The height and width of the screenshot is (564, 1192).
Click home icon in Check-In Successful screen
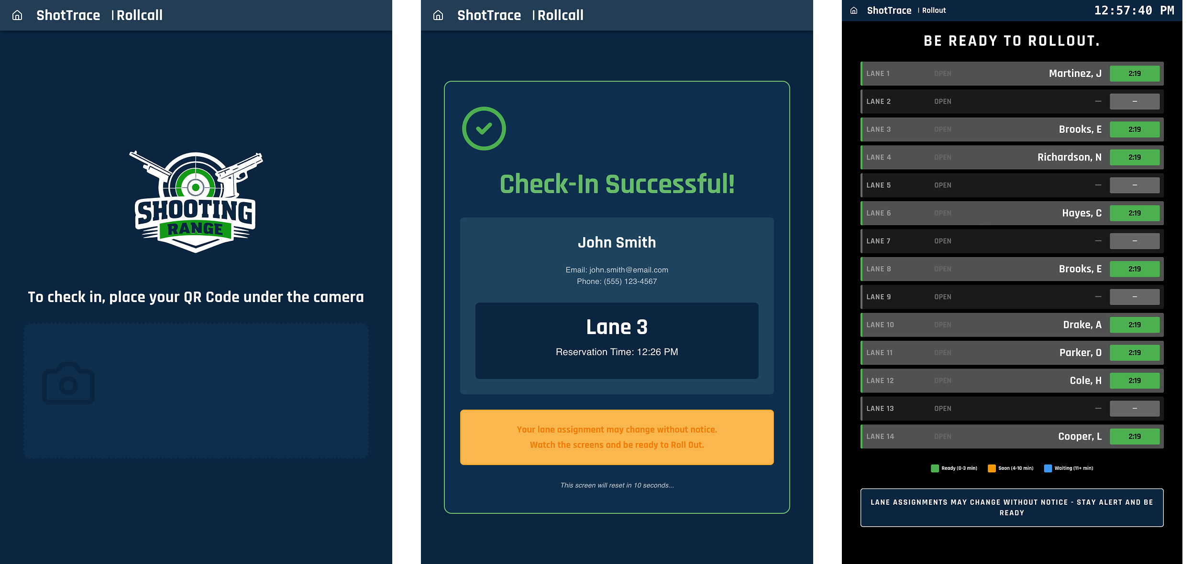click(x=438, y=15)
